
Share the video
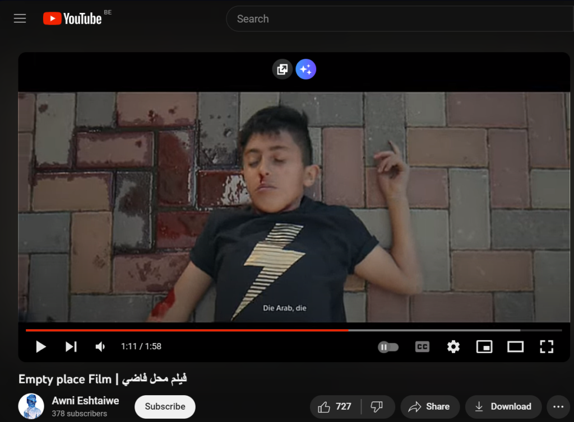pos(430,407)
